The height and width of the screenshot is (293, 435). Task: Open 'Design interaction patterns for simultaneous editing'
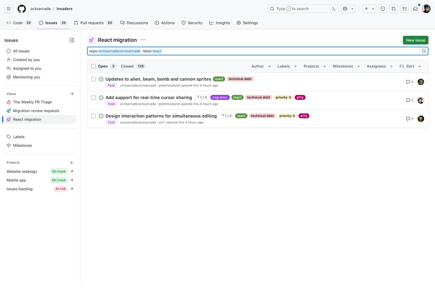click(161, 116)
